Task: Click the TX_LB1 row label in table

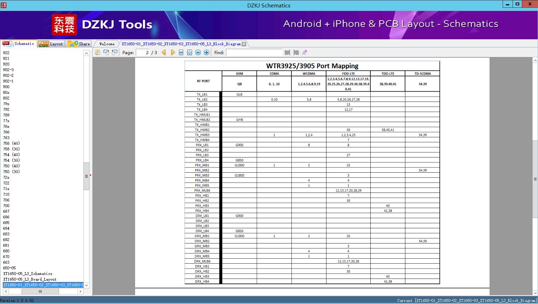Action: (x=202, y=94)
